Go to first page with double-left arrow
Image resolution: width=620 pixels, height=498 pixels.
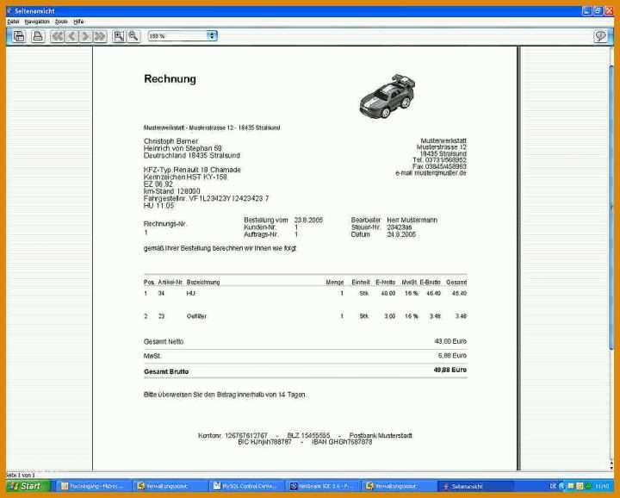[x=57, y=36]
